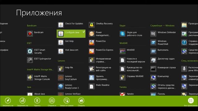Screen dimensions: 198x111
Task: Click the Intel Matrix Storage Ma... heading
Action: pos(40,69)
